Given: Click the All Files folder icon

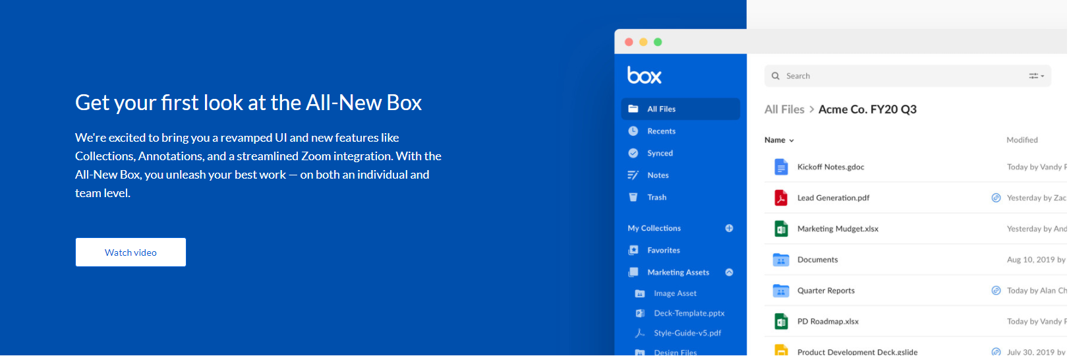Looking at the screenshot, I should (x=633, y=109).
